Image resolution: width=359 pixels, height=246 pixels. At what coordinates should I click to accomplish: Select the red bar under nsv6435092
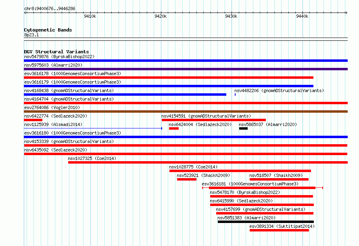(186, 154)
